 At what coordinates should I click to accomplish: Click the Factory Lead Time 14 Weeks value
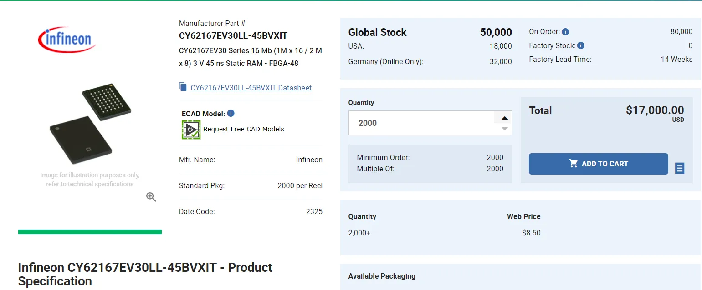tap(676, 59)
